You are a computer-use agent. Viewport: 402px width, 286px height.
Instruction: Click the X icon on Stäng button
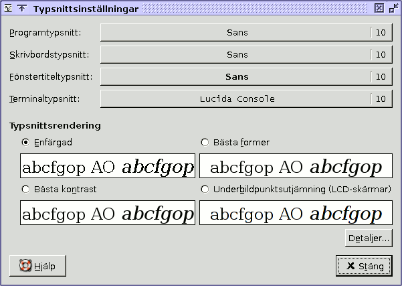tap(350, 266)
